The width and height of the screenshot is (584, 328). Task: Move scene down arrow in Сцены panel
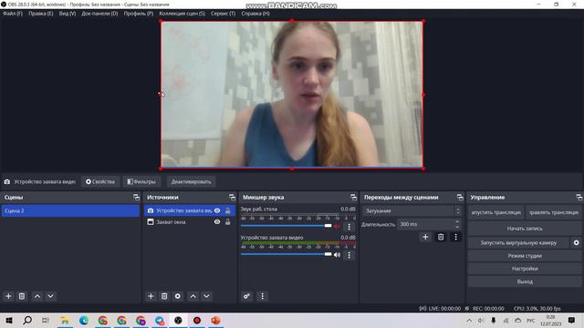[x=51, y=296]
